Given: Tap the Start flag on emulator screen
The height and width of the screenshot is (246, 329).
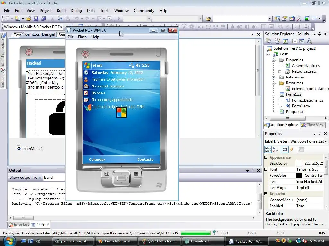Looking at the screenshot, I should point(87,65).
